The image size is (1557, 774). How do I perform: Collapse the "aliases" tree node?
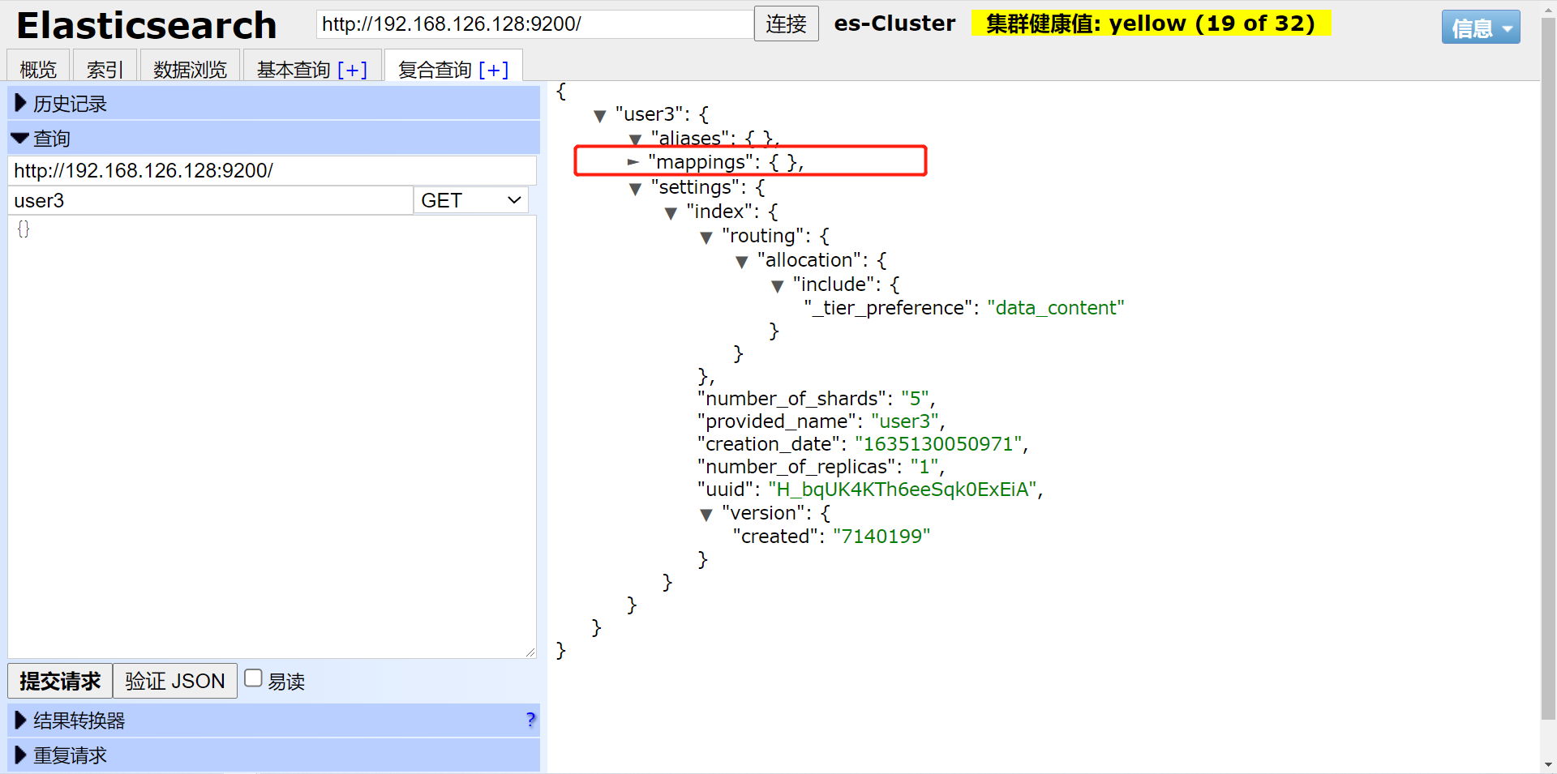click(637, 139)
